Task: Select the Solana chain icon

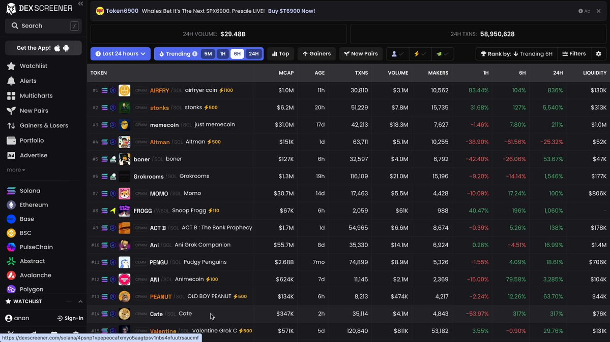Action: point(11,191)
